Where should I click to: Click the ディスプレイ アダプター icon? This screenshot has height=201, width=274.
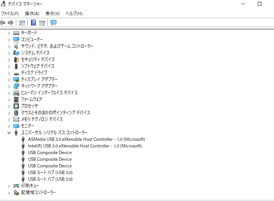point(16,79)
